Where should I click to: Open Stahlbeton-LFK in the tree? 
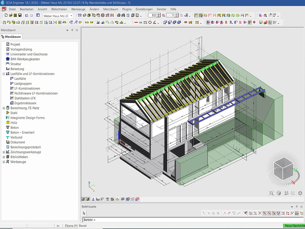[25, 98]
